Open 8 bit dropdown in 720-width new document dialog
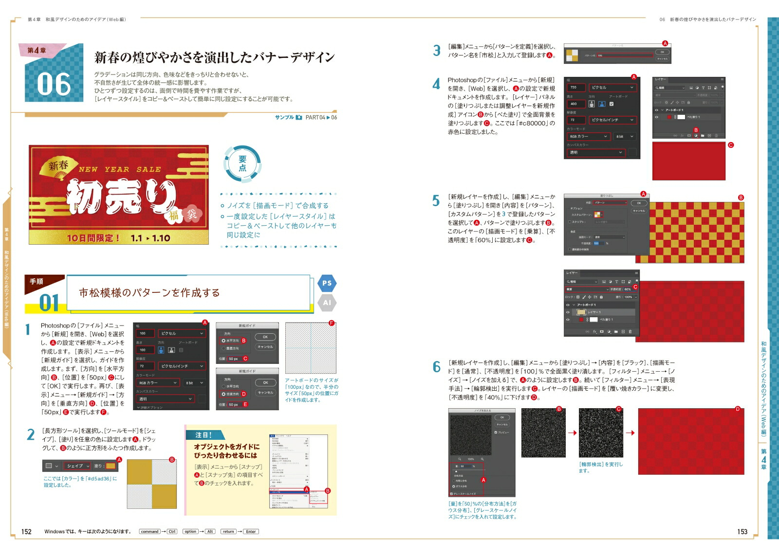 [x=625, y=137]
